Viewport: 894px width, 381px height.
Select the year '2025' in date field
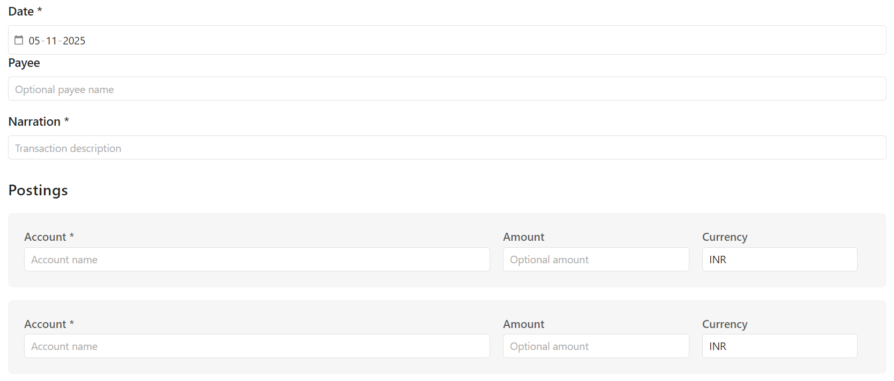point(74,41)
